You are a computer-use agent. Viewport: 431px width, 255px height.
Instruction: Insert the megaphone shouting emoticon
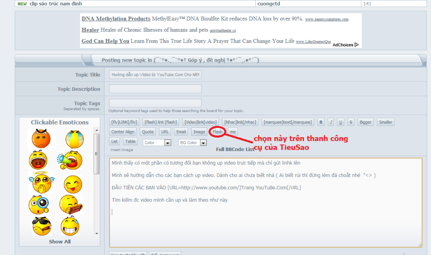click(70, 160)
